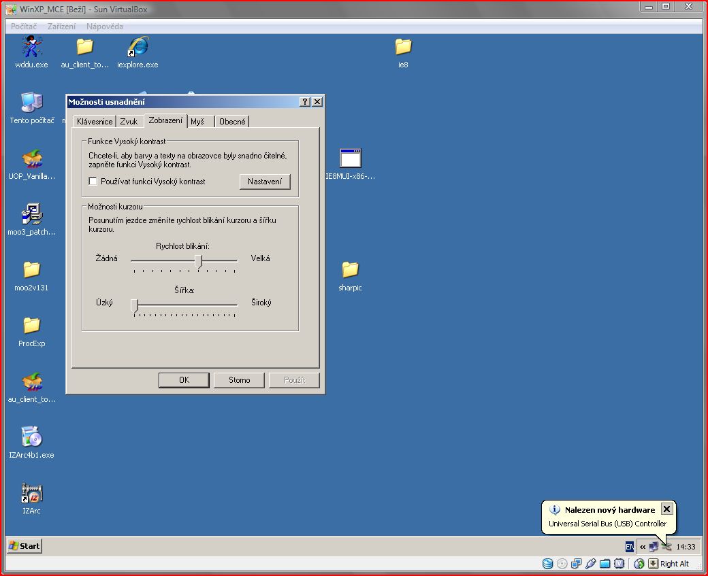Open the Nápověda menu in VirtualBox

(105, 27)
